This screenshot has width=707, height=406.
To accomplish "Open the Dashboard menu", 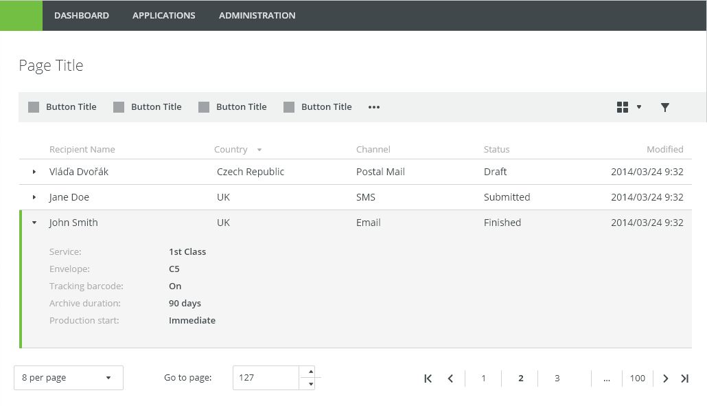I will click(x=82, y=15).
